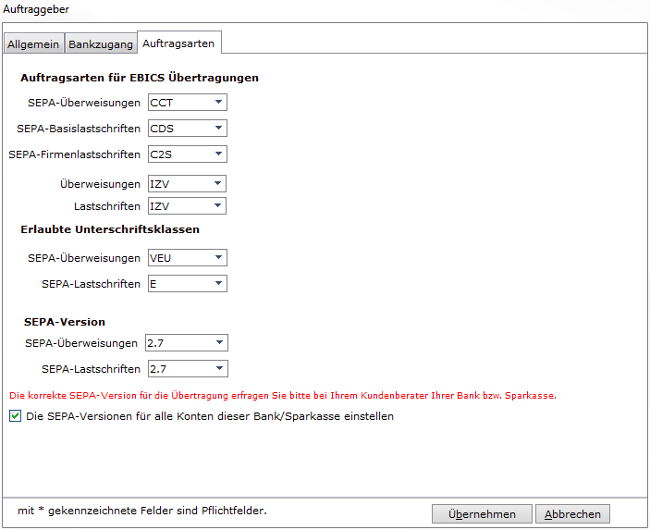Image resolution: width=650 pixels, height=530 pixels.
Task: Click the 'Auftraggeber' dialog title
Action: 36,9
